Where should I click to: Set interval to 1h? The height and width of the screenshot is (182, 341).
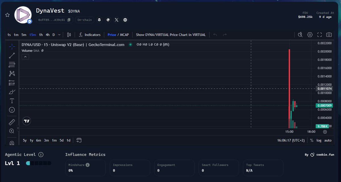pos(41,35)
